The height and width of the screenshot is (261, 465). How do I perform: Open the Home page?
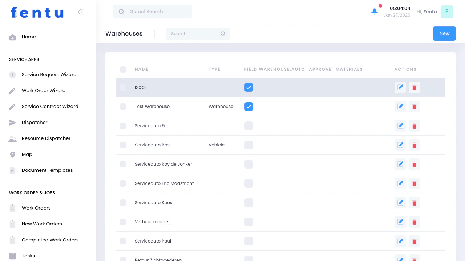pos(29,37)
